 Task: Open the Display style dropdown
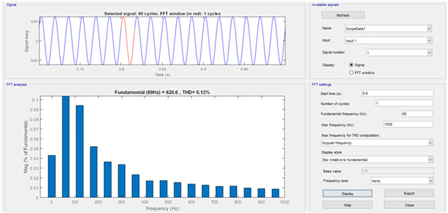point(377,159)
